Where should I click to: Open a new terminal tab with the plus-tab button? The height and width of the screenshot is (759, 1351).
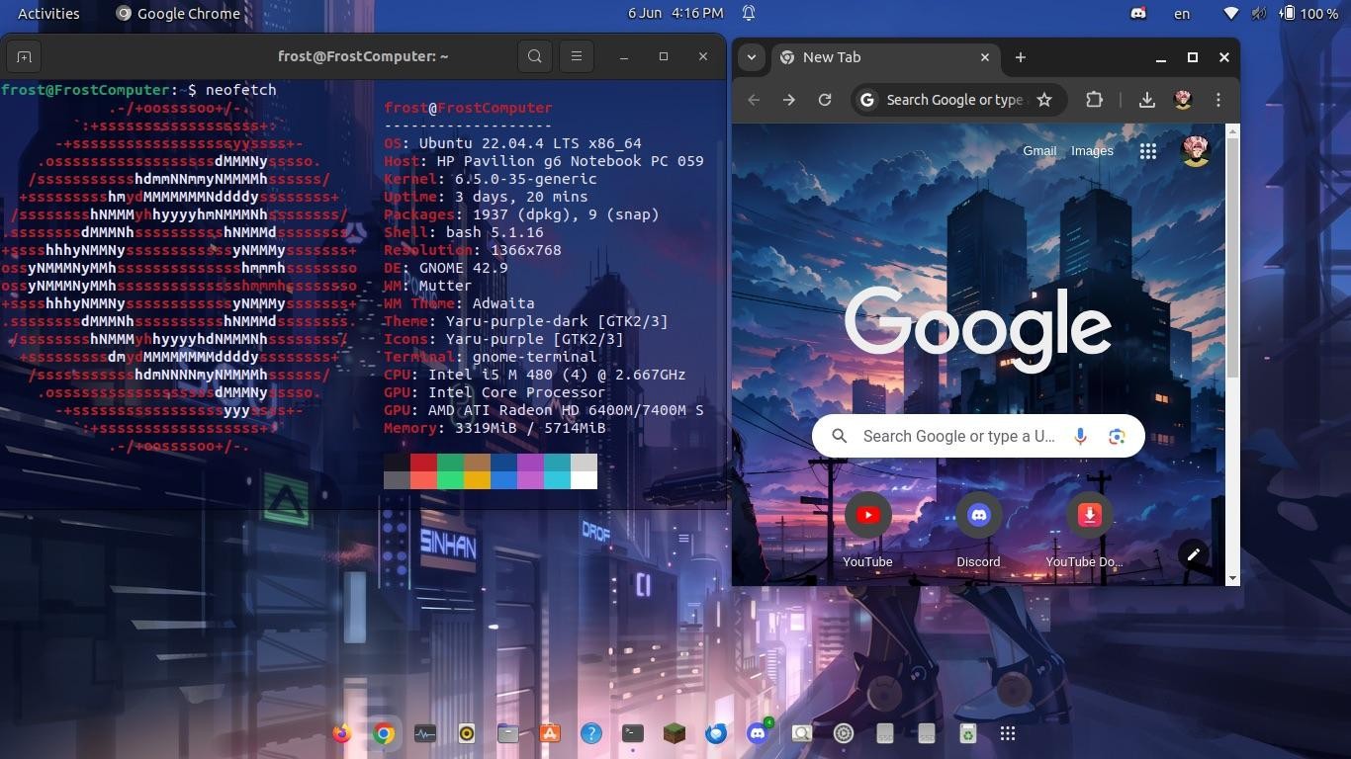click(x=24, y=56)
